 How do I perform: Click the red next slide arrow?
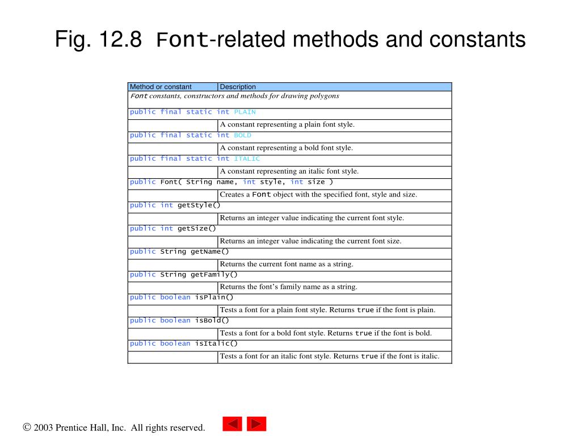click(x=256, y=424)
